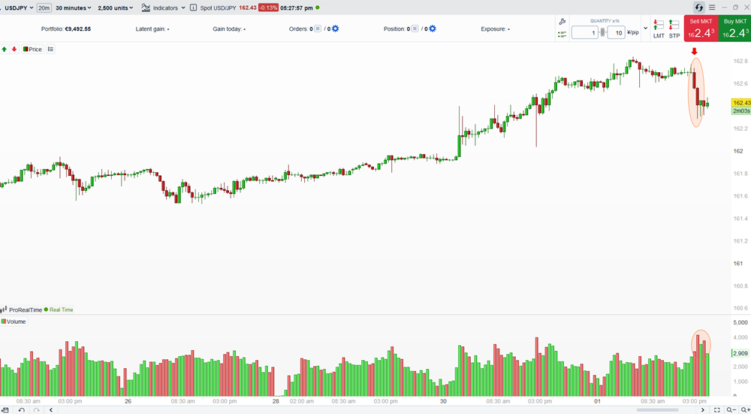Click the Buy MKT button

pyautogui.click(x=734, y=29)
